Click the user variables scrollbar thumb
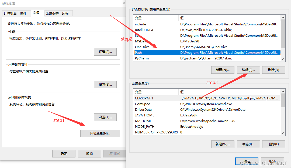The height and width of the screenshot is (168, 291). (283, 34)
